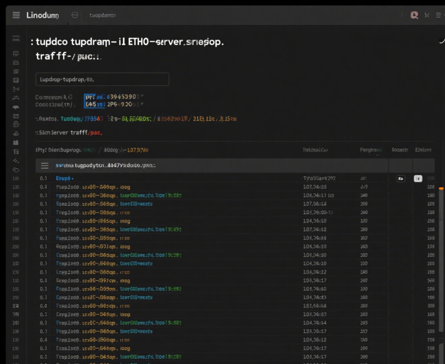This screenshot has height=364, width=445.
Task: Click the orange scrollbar marker at right edge
Action: point(441,188)
